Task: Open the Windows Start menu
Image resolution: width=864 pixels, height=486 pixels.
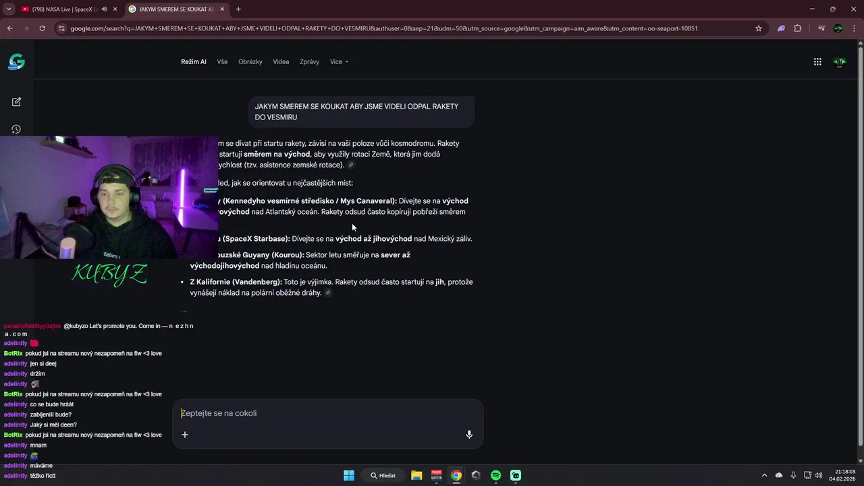Action: point(349,475)
